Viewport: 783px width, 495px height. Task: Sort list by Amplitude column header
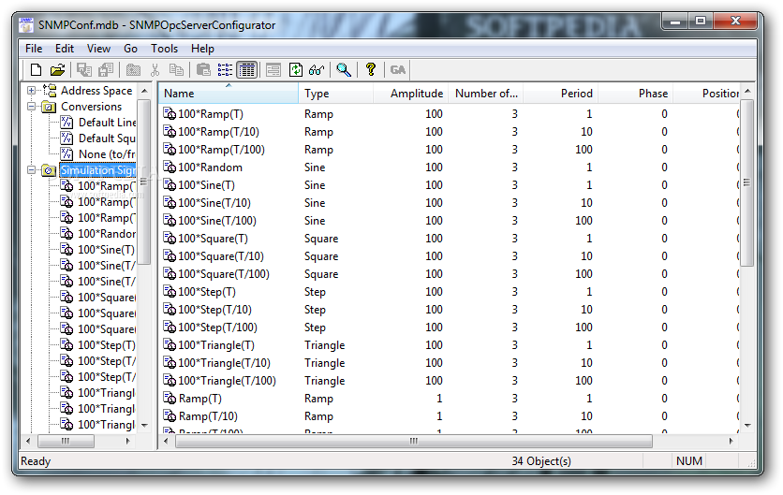pyautogui.click(x=411, y=94)
